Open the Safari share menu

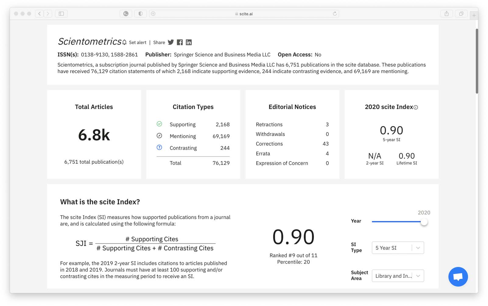(x=447, y=14)
